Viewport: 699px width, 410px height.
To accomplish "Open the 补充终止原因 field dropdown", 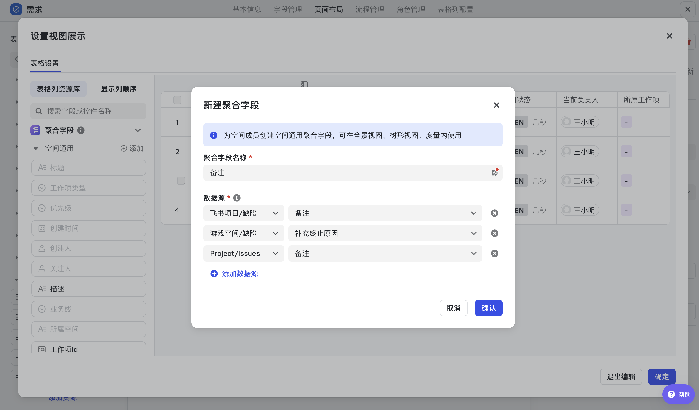I will [385, 233].
